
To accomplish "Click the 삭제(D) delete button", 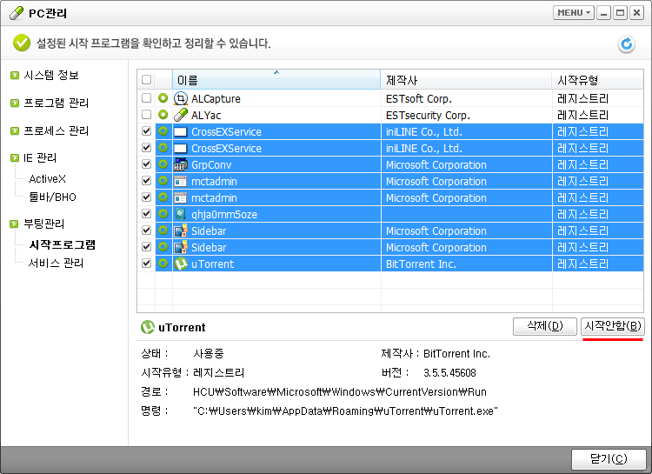I will pos(545,326).
